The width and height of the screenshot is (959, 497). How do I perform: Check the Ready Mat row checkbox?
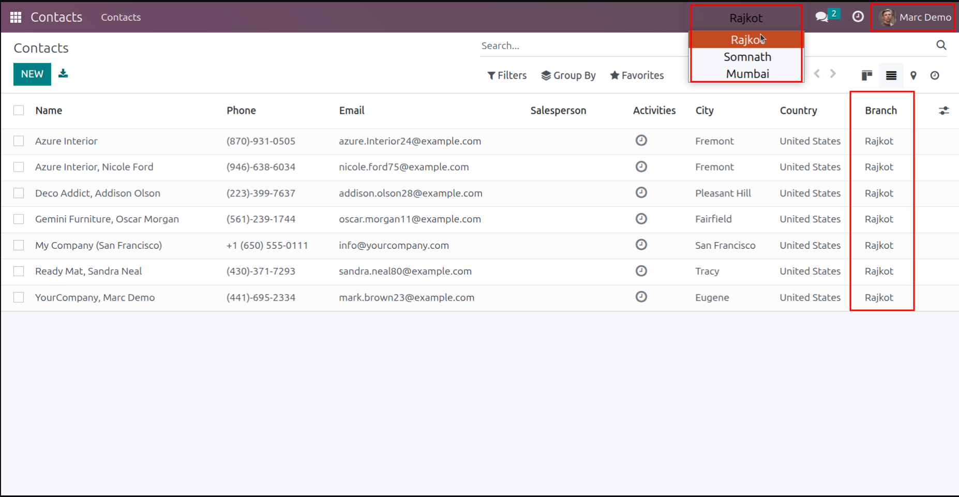pyautogui.click(x=19, y=271)
